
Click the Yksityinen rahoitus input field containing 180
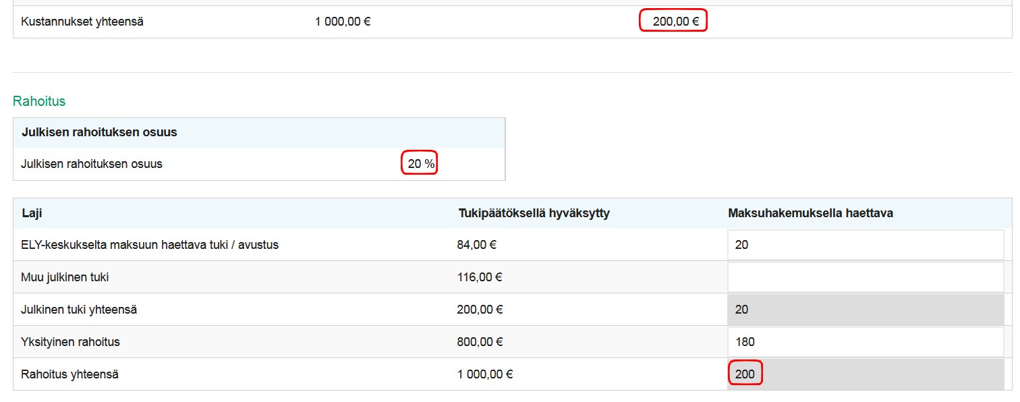click(865, 342)
